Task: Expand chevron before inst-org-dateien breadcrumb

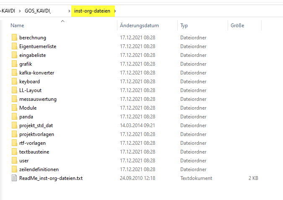Action: pos(68,11)
